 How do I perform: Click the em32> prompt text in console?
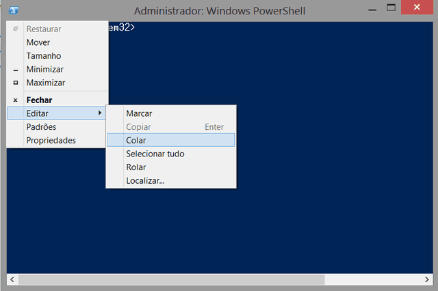122,27
